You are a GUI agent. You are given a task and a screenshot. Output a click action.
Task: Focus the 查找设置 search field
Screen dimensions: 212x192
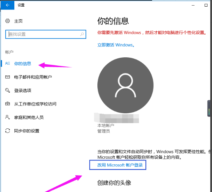(x=42, y=34)
